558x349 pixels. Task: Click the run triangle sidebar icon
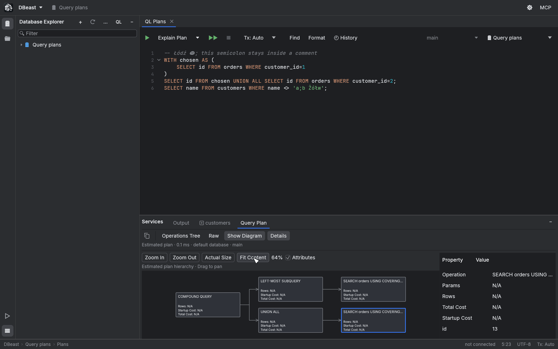(x=7, y=316)
